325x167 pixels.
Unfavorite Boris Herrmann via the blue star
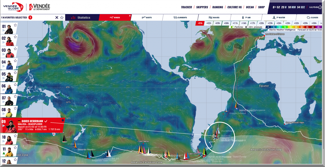click(63, 120)
